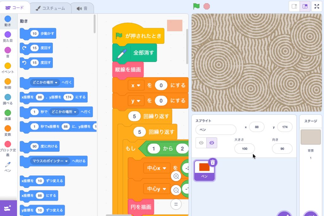Select the 変数 block category
This screenshot has width=324, height=216.
click(x=8, y=131)
